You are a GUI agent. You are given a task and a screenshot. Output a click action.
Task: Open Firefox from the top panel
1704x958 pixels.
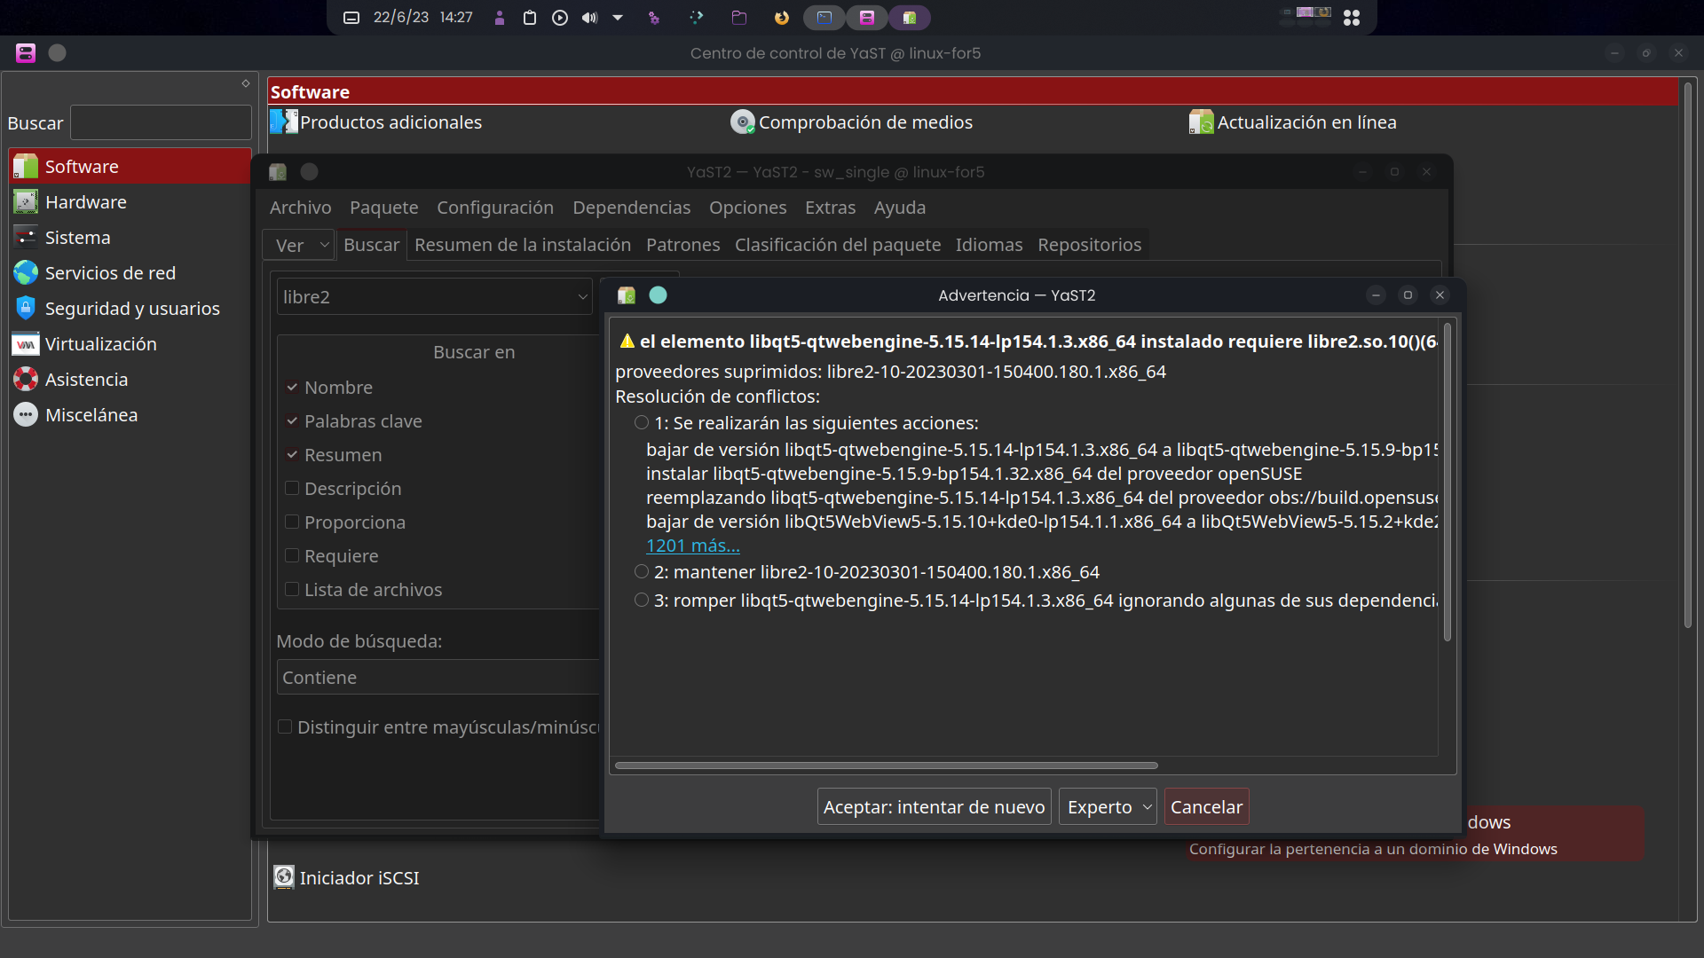(781, 18)
